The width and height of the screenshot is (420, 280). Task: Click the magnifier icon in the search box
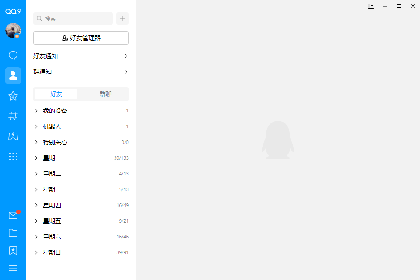[x=38, y=18]
